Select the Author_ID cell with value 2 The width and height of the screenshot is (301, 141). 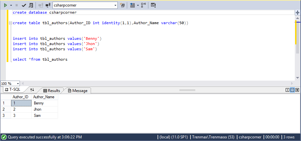(x=21, y=109)
